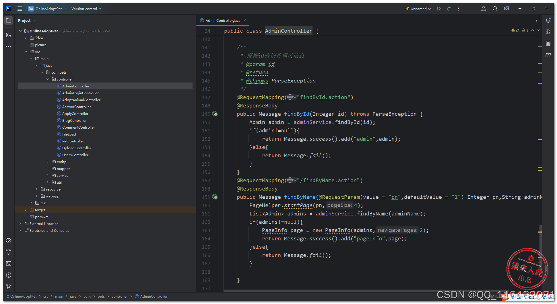Open the Structure tool window

[9, 35]
